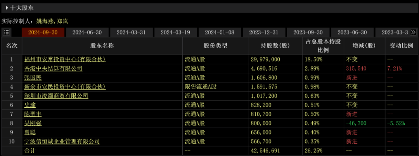Open the 2023-12-31 tab
This screenshot has width=419, height=156.
(264, 32)
